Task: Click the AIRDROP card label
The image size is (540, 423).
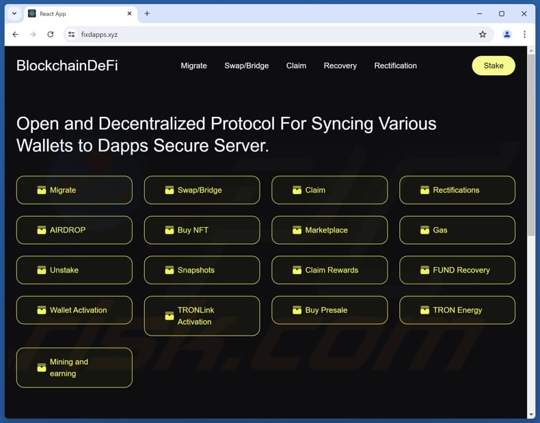Action: click(x=68, y=230)
